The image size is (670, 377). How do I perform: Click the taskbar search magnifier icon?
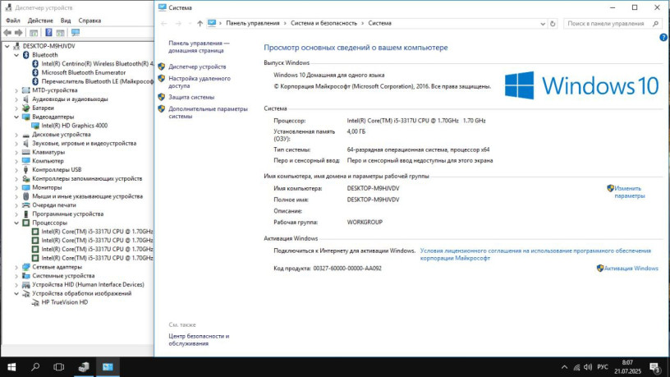(35, 367)
